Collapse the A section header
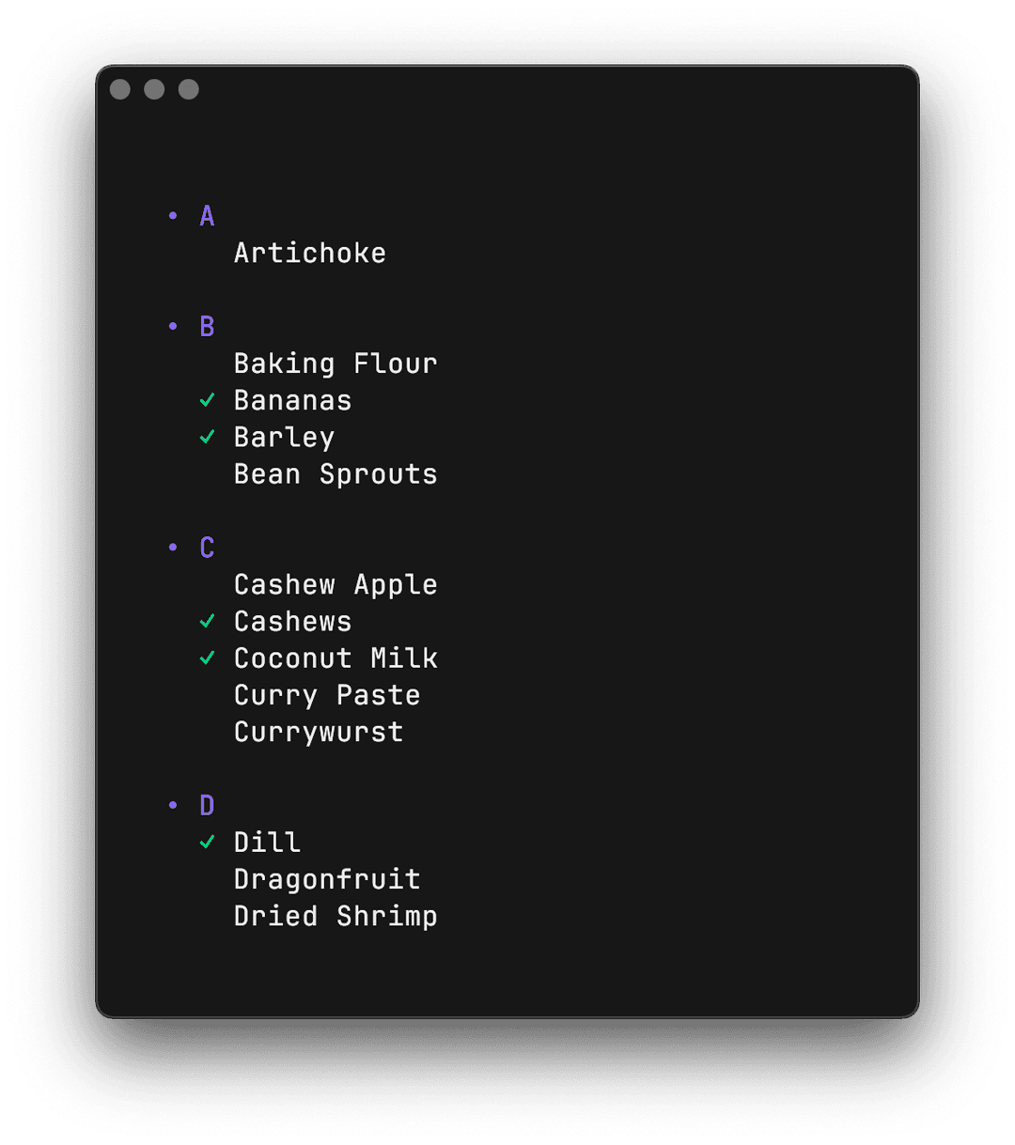 click(x=208, y=217)
